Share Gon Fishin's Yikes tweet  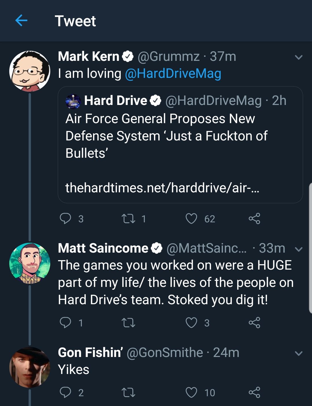tap(254, 392)
